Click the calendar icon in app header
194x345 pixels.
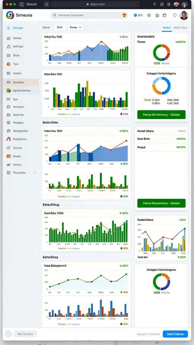click(164, 15)
